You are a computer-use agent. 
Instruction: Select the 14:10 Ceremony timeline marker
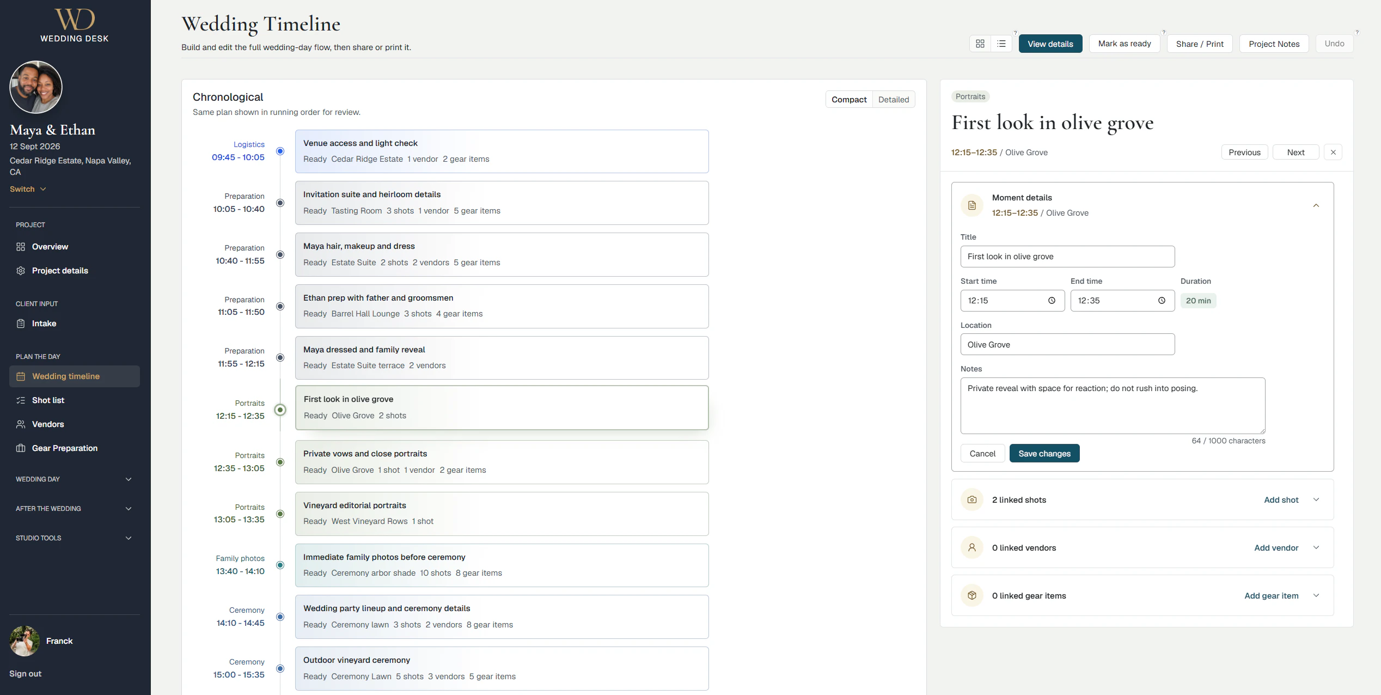280,617
